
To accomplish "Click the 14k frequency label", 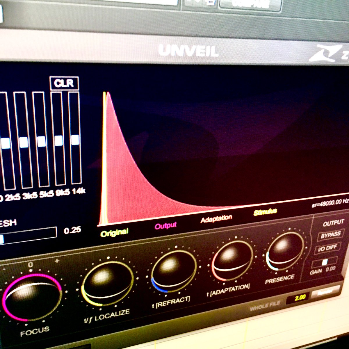I will coord(78,191).
